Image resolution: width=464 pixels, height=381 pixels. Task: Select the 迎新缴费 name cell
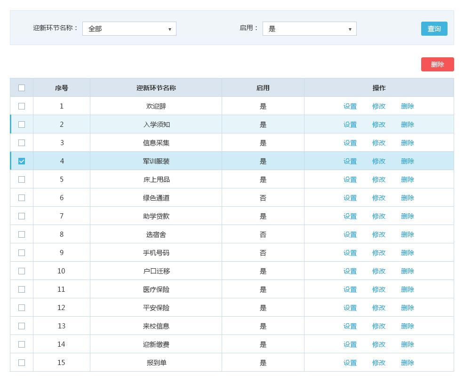(x=156, y=344)
